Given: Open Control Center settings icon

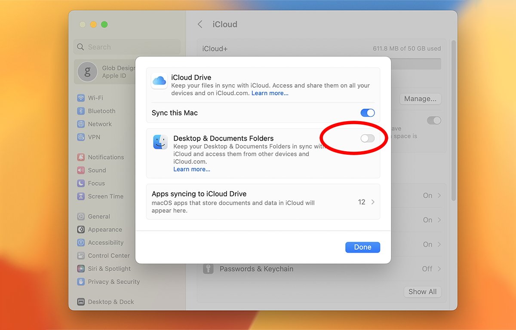Looking at the screenshot, I should pos(81,256).
